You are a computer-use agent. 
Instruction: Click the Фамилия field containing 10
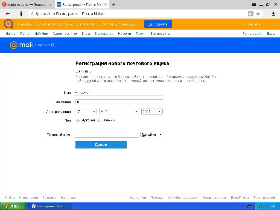point(119,102)
